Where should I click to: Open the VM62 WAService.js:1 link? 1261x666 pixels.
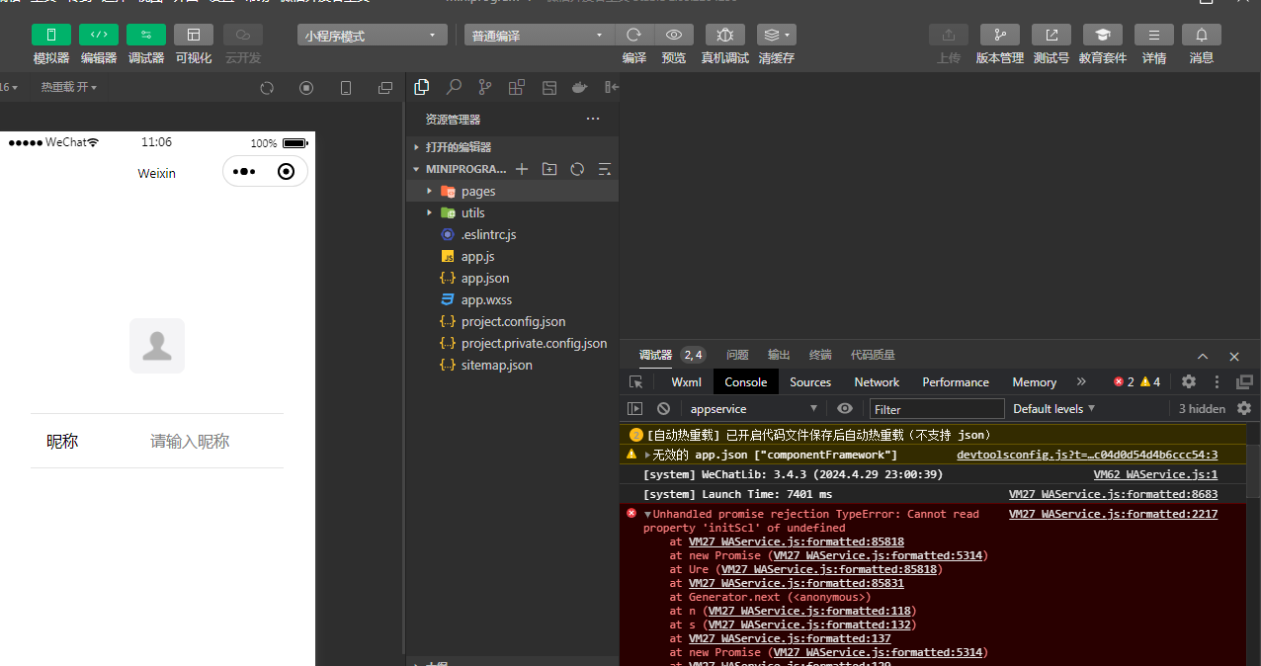pyautogui.click(x=1155, y=474)
